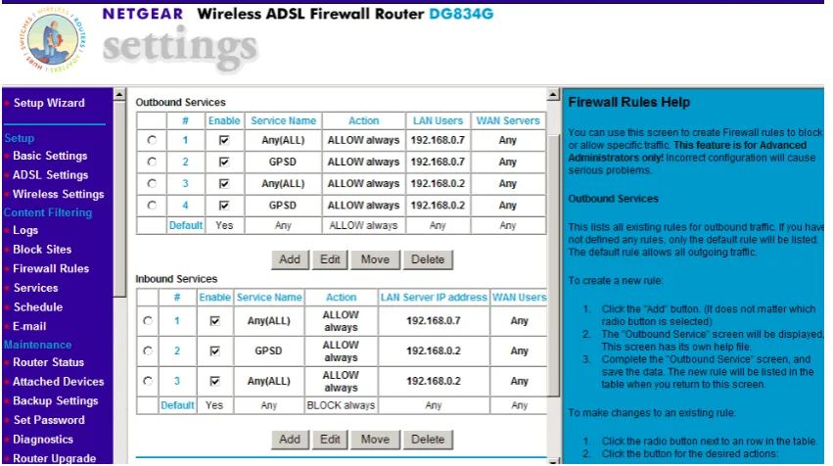Click Add button under Outbound Services
This screenshot has width=833, height=466.
(290, 259)
